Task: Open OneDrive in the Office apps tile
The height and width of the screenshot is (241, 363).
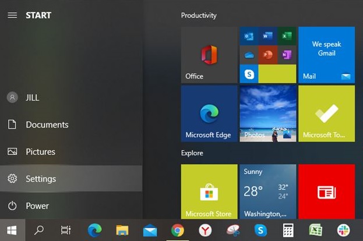Action: 249,55
